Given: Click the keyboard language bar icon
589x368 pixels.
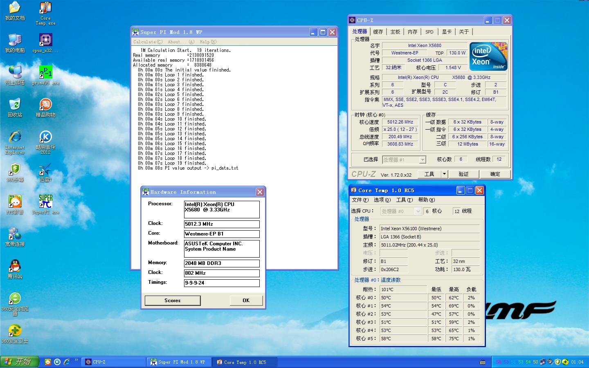Looking at the screenshot, I should (483, 362).
